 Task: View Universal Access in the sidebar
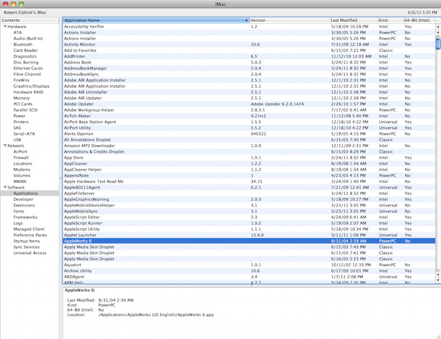tap(29, 253)
